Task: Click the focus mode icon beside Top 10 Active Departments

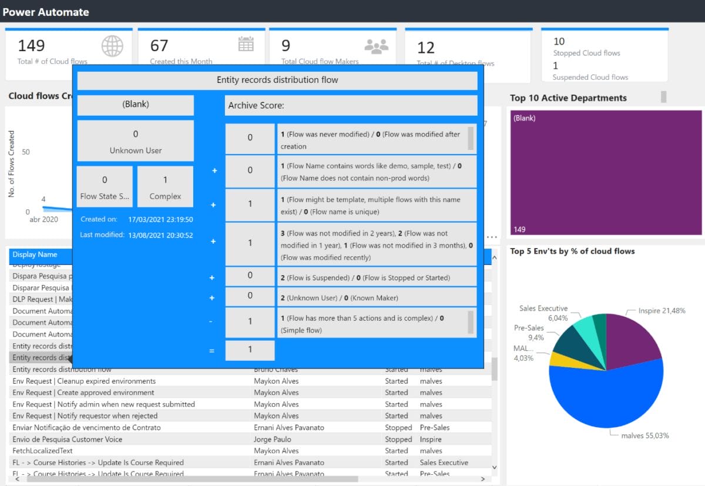Action: point(663,96)
